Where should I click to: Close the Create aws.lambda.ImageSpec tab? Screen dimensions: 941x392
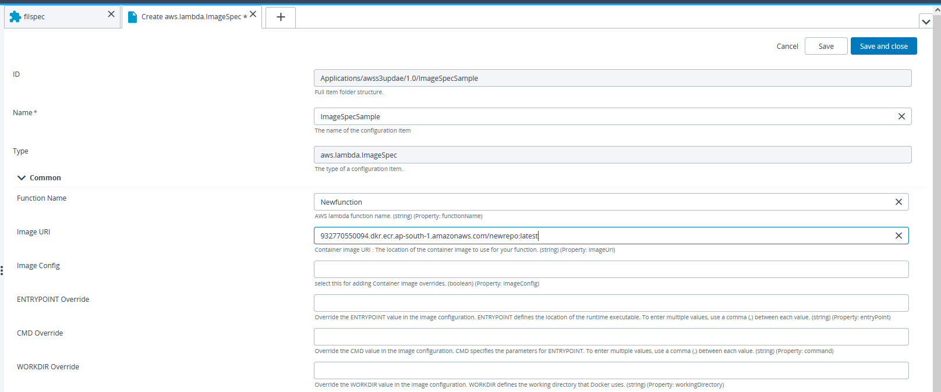[x=253, y=14]
